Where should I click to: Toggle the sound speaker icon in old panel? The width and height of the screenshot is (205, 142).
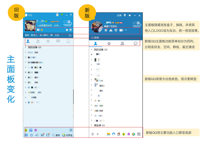tap(37, 135)
